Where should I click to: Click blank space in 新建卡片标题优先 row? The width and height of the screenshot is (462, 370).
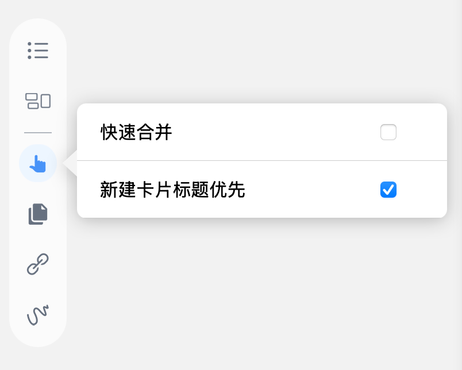313,190
